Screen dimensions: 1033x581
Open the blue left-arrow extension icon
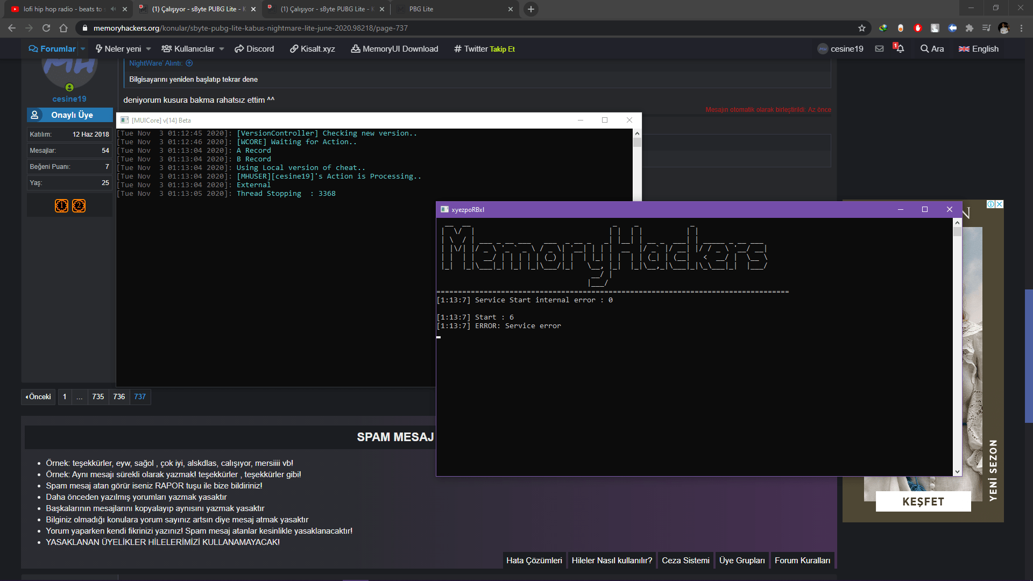[952, 28]
